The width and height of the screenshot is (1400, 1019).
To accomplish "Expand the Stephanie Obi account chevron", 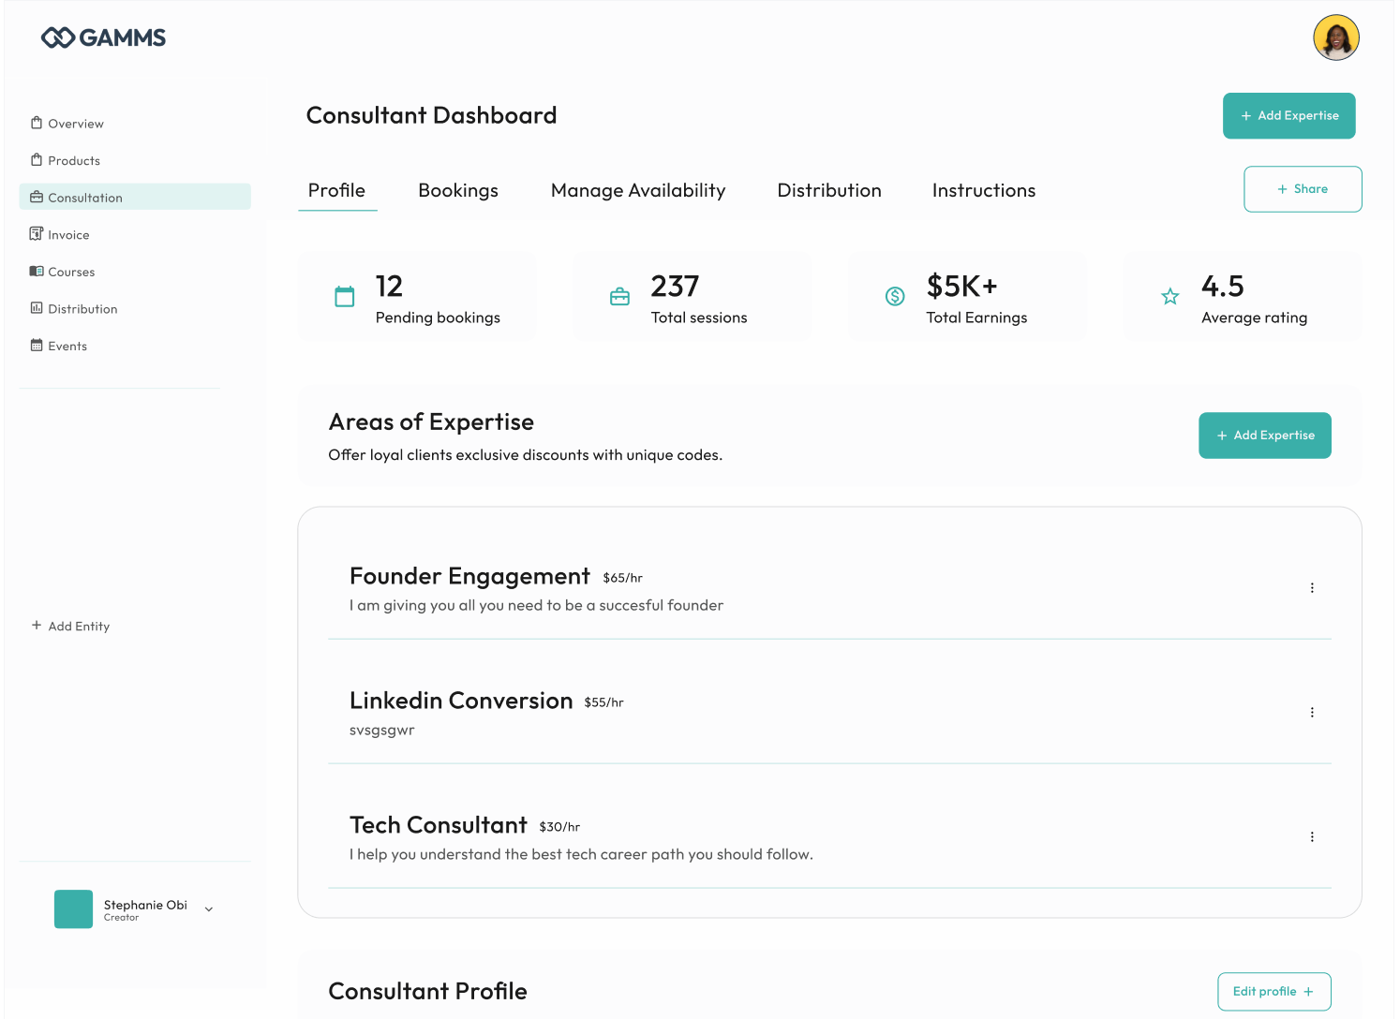I will point(209,909).
